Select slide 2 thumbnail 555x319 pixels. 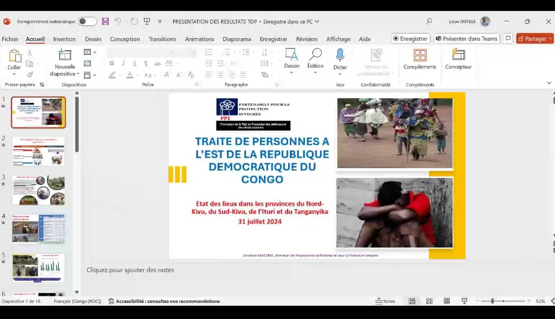point(39,151)
